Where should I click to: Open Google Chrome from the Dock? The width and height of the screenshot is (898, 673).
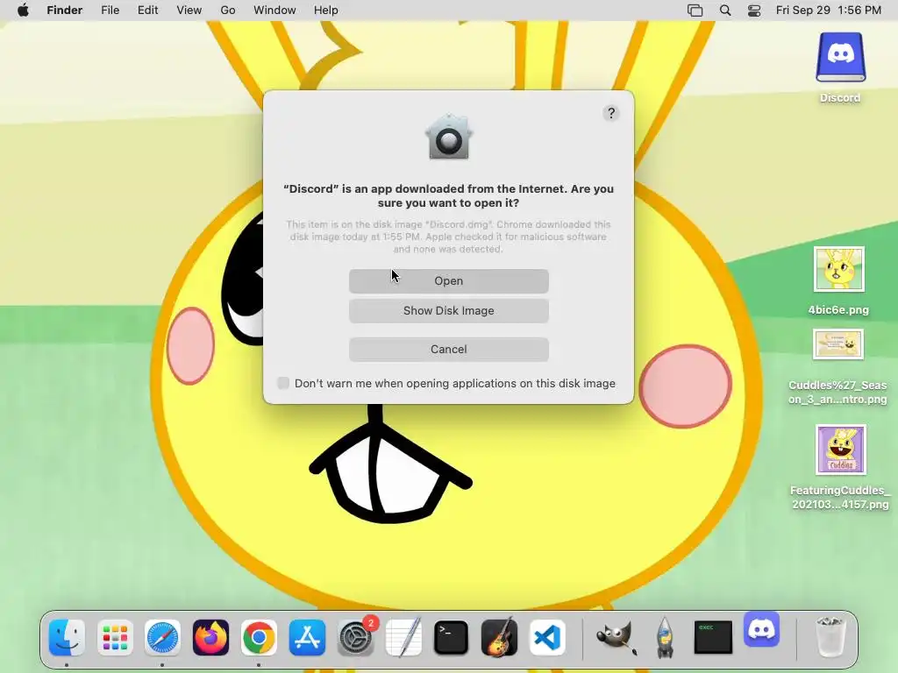pyautogui.click(x=259, y=637)
